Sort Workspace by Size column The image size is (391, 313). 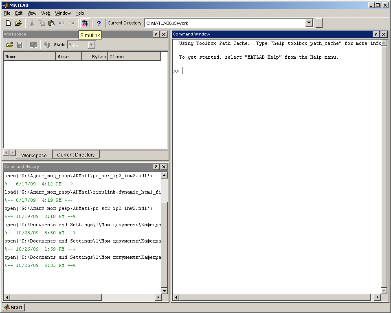[x=69, y=57]
